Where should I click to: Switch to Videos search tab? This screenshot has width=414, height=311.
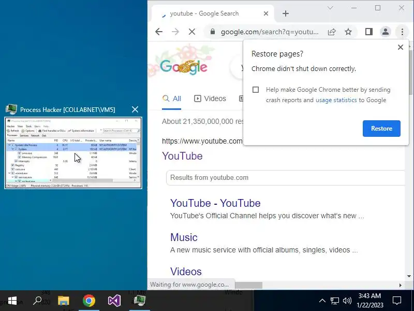210,98
